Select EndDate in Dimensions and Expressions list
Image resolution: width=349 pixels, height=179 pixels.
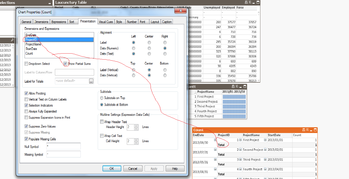[x=59, y=35]
